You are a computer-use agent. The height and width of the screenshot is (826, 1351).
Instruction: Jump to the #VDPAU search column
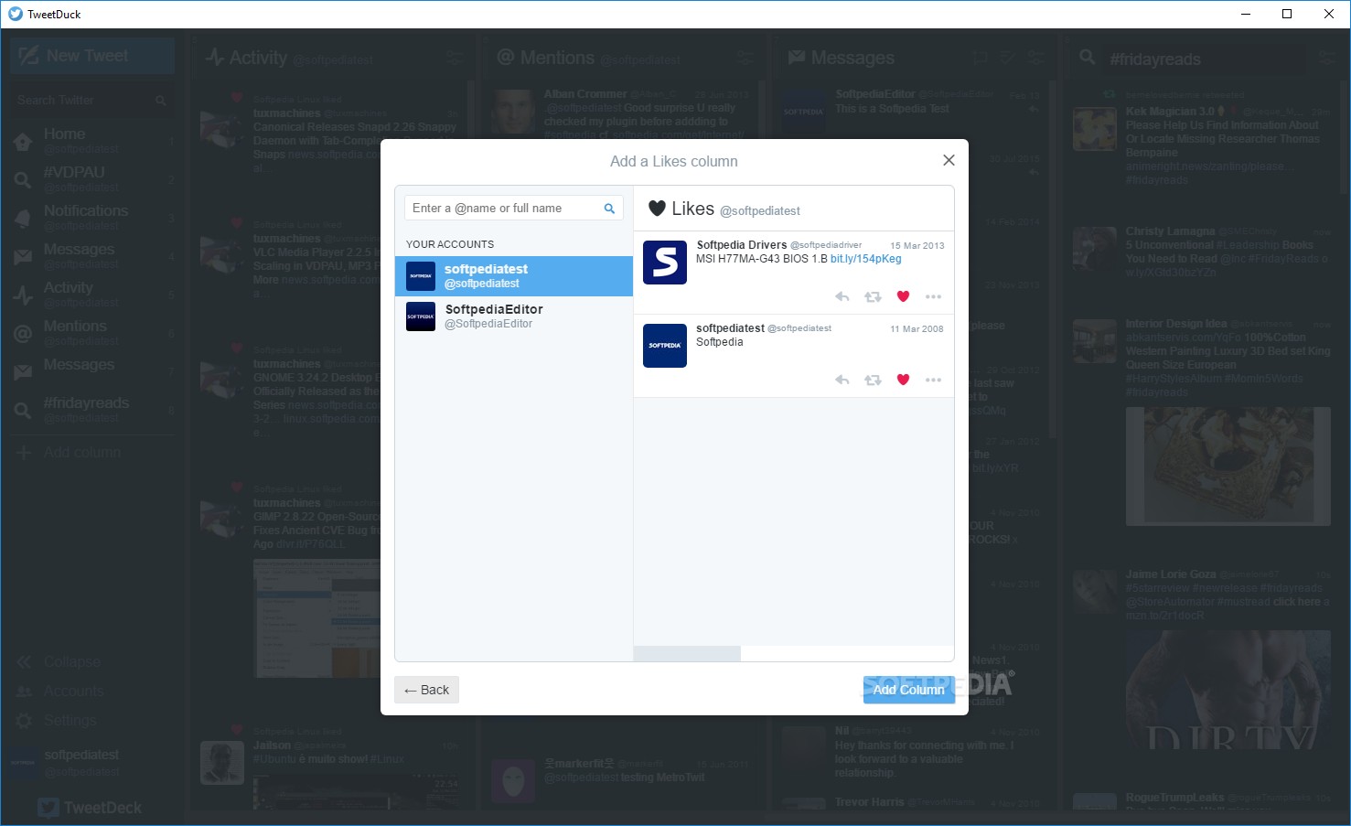(x=91, y=178)
